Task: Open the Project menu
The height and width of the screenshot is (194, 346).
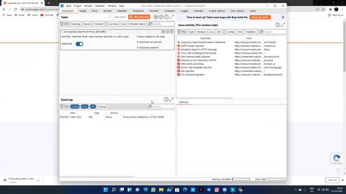Action: (77, 6)
